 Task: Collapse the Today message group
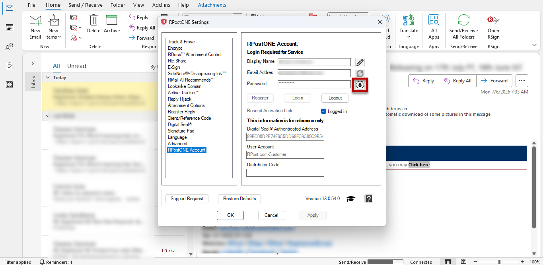(x=48, y=78)
